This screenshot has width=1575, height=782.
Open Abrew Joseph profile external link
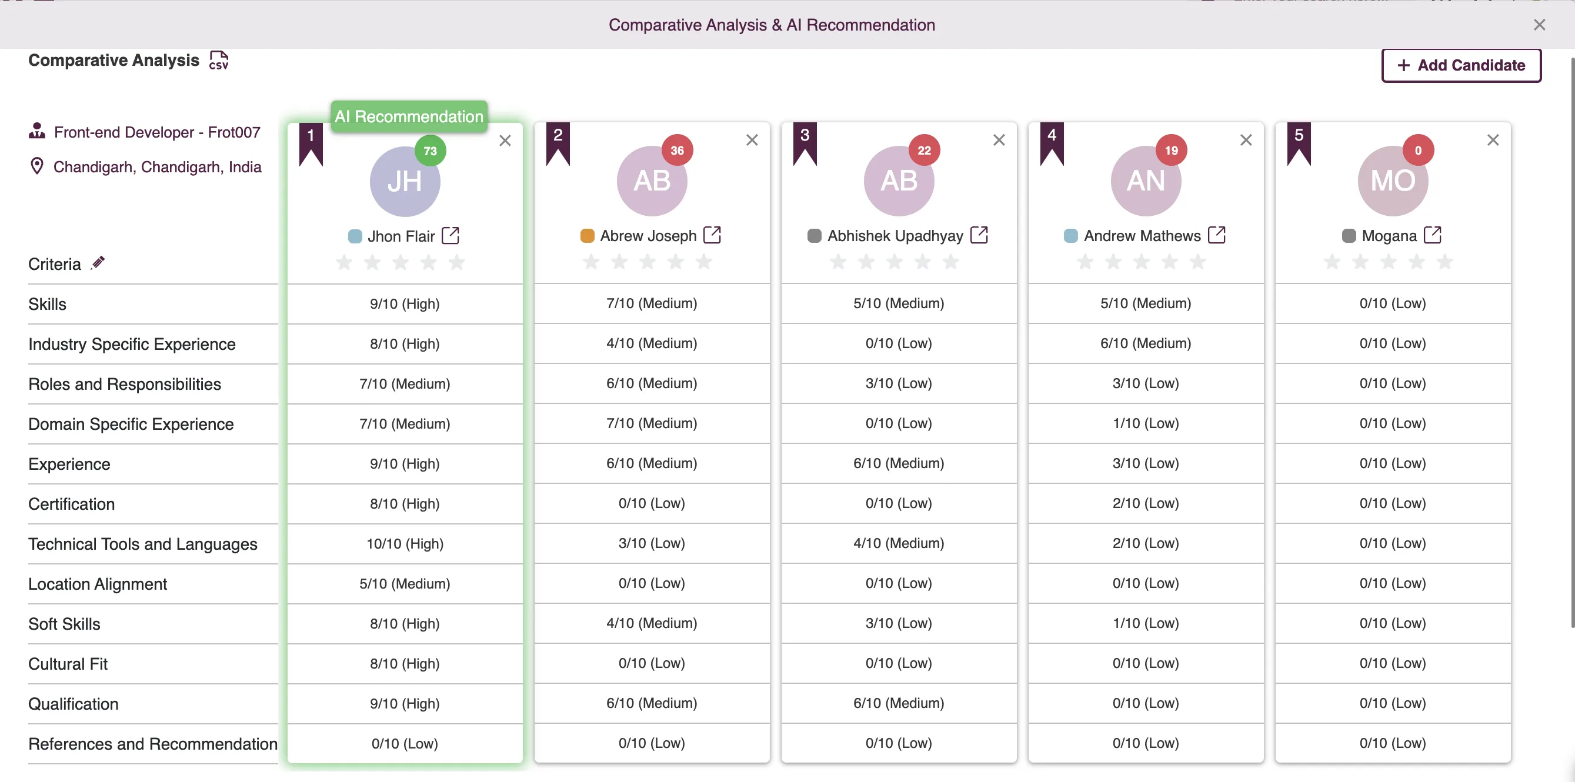click(x=712, y=235)
